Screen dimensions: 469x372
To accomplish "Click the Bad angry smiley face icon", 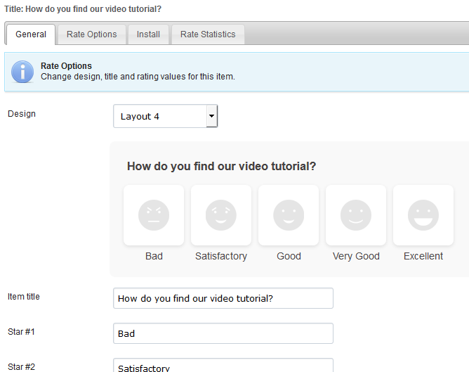I will click(154, 215).
